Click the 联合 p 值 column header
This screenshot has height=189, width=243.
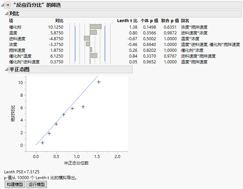point(170,21)
